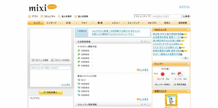Viewport: 218px width, 108px height.
Task: Click the 日記を書く button
Action: pos(51,92)
